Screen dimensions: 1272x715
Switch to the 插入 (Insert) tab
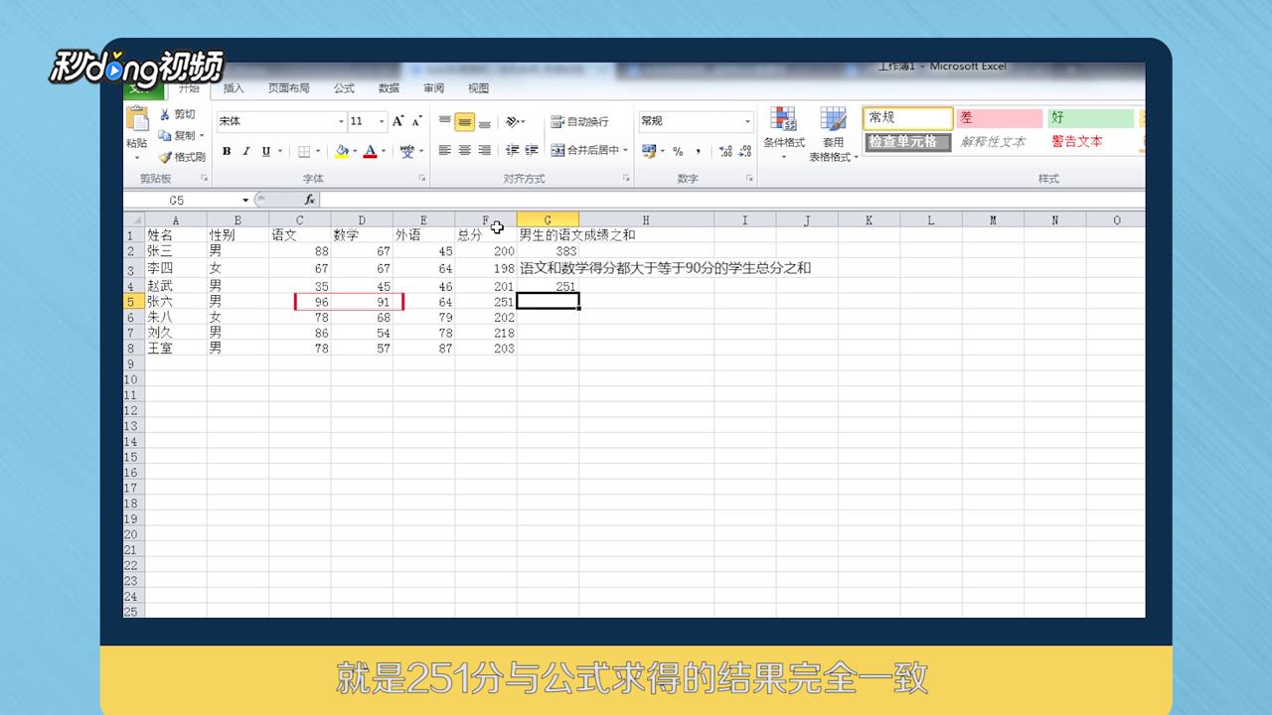[x=234, y=88]
